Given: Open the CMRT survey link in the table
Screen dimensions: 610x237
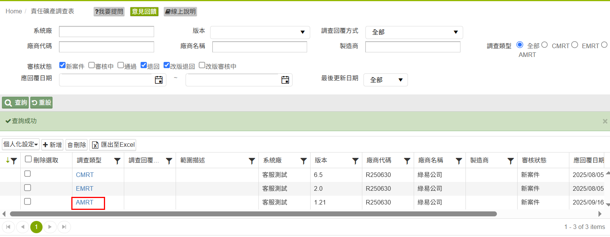Looking at the screenshot, I should pyautogui.click(x=85, y=175).
